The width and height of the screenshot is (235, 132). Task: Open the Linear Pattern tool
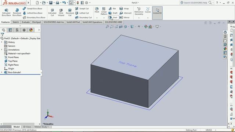[x=104, y=11]
